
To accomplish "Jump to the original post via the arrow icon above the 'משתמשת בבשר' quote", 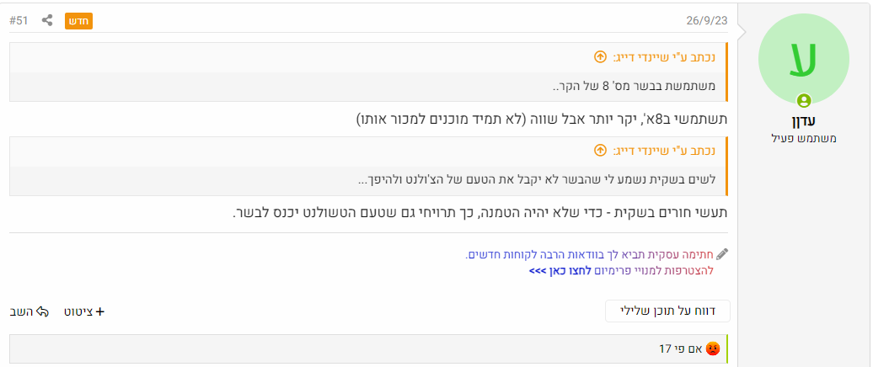I will [600, 57].
